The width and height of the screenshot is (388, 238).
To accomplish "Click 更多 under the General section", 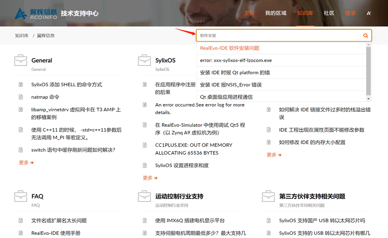I will tap(26, 163).
